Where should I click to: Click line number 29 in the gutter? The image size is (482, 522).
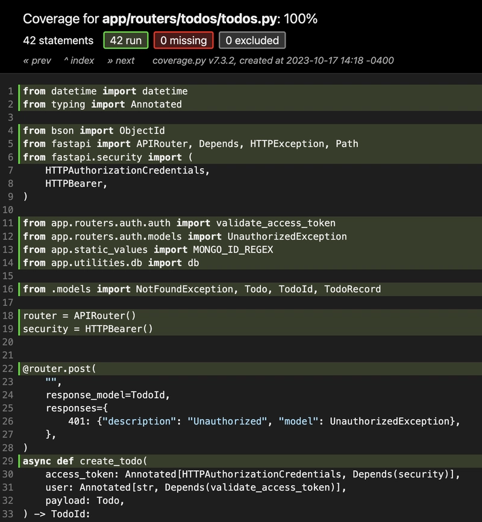(x=8, y=461)
